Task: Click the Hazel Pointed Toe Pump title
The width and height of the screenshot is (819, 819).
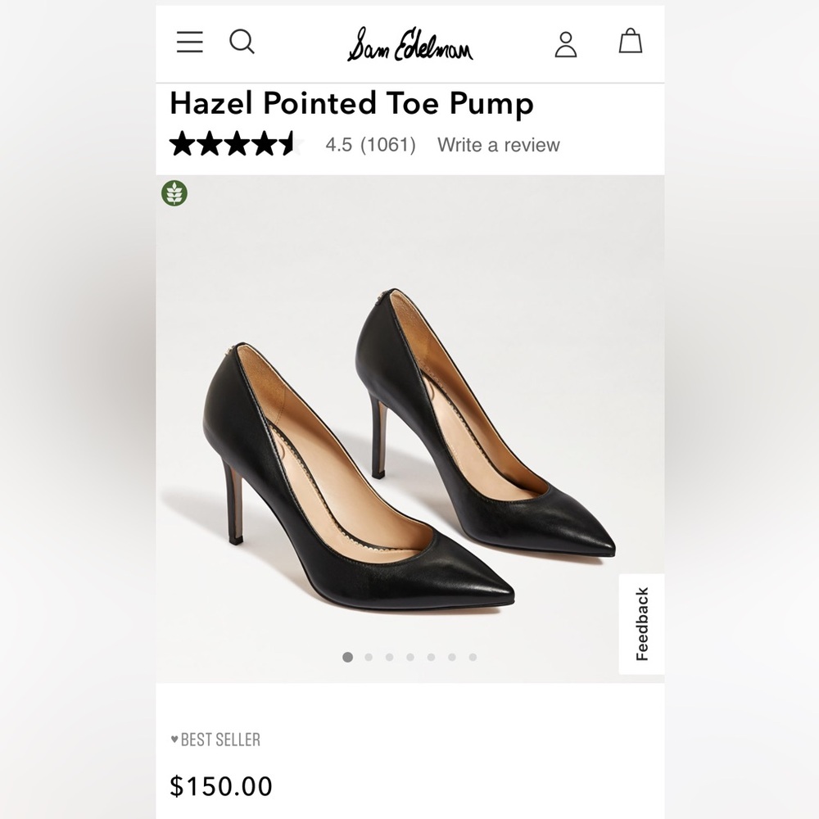Action: [x=351, y=104]
